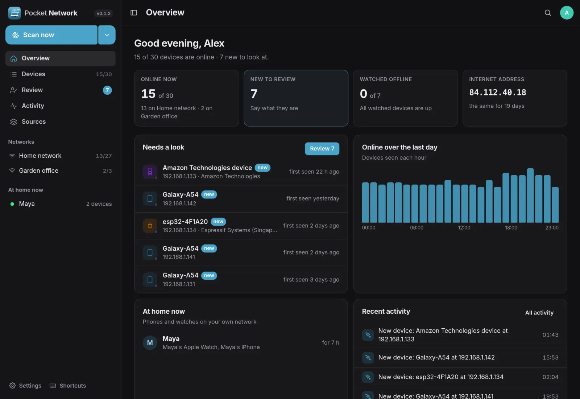Click the activity icon for Amazon Technologies event
The height and width of the screenshot is (399, 580).
368,335
